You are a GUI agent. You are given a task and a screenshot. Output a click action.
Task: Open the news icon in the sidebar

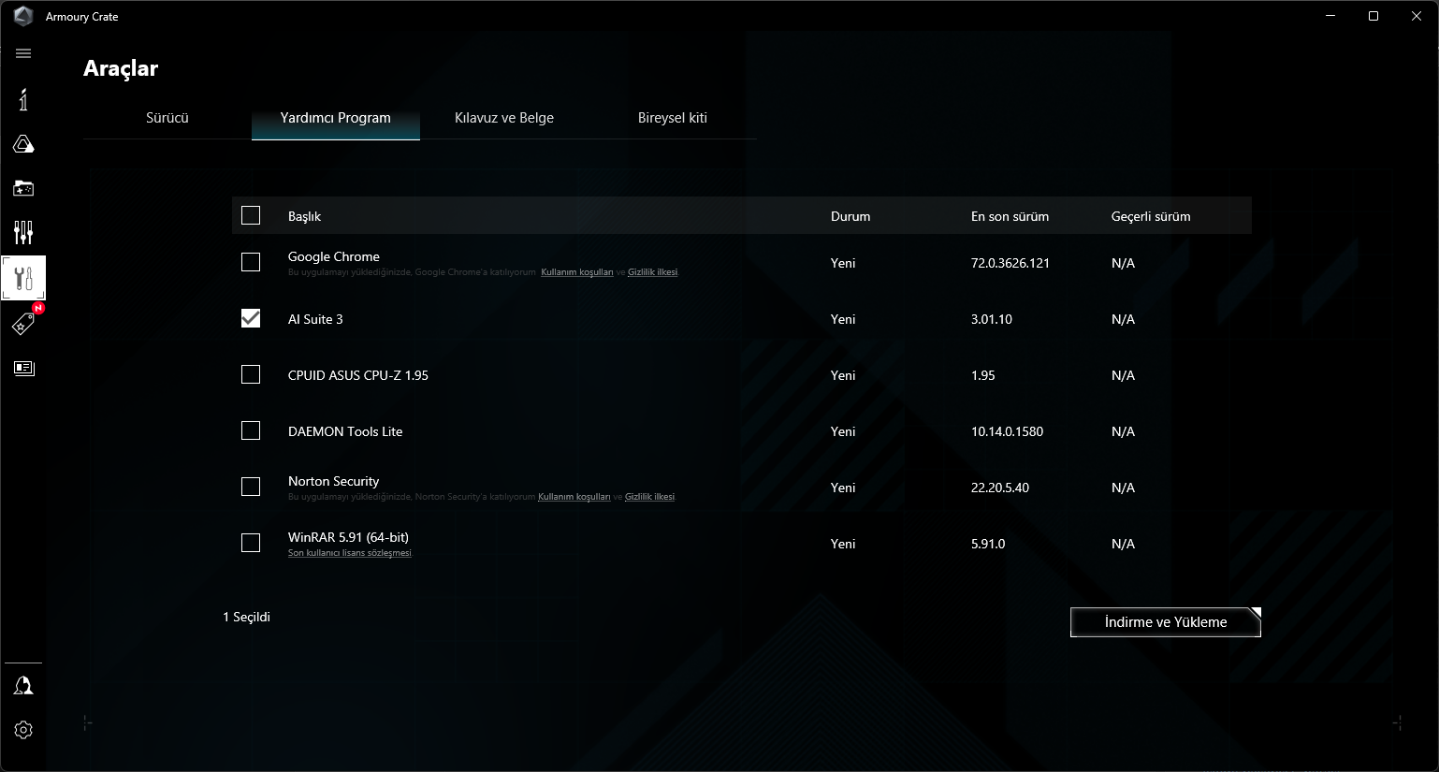pyautogui.click(x=23, y=368)
